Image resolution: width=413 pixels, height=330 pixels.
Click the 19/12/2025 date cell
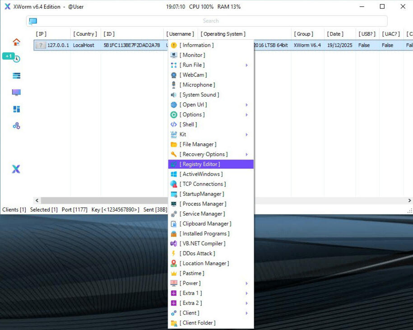coord(339,45)
